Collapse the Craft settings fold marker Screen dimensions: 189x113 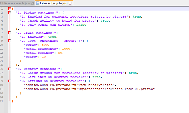click(x=10, y=33)
